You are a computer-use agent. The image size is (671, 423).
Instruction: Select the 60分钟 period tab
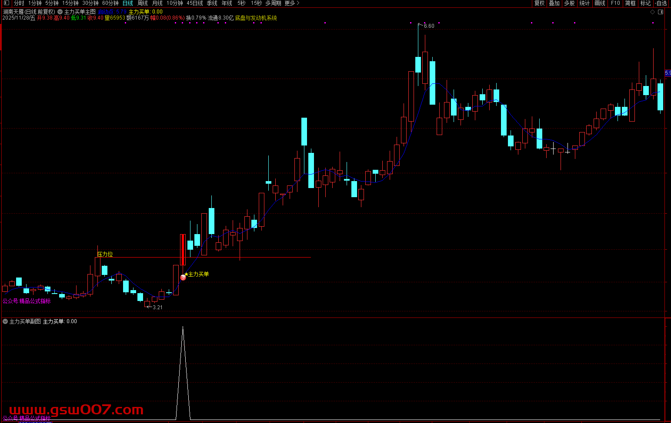110,3
